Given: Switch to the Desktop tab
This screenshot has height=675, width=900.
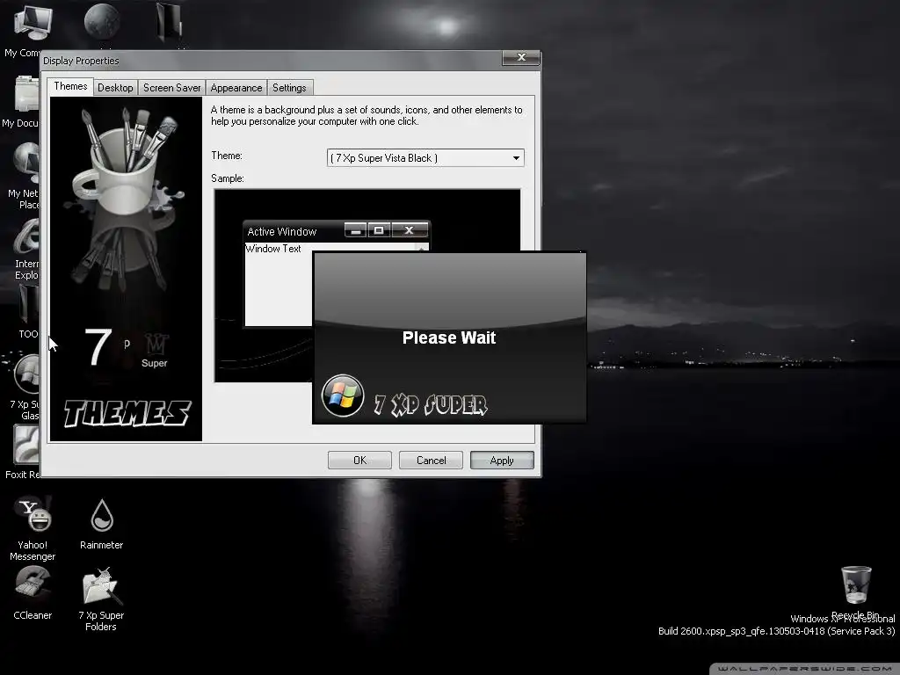Looking at the screenshot, I should tap(115, 88).
